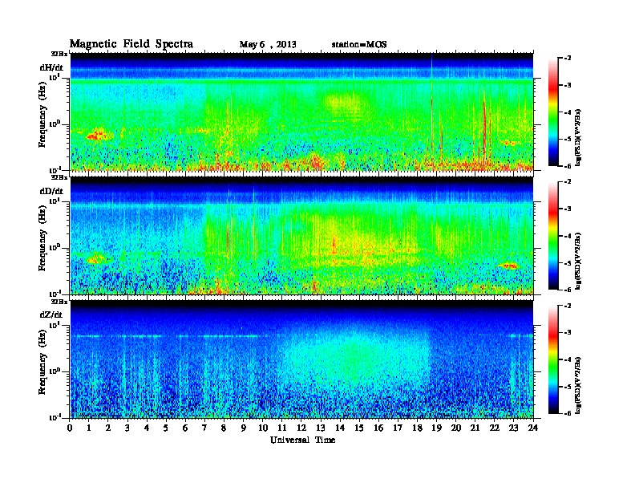Click the hour tick label "23" on time axis
Viewport: 635px width, 491px height.
(513, 428)
